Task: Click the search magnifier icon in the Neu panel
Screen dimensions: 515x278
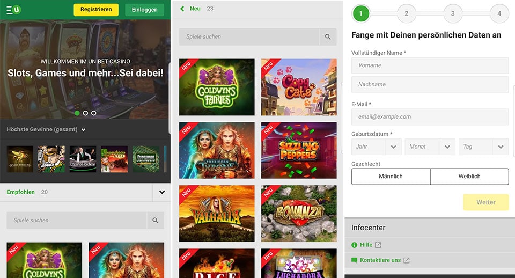Action: tap(328, 37)
